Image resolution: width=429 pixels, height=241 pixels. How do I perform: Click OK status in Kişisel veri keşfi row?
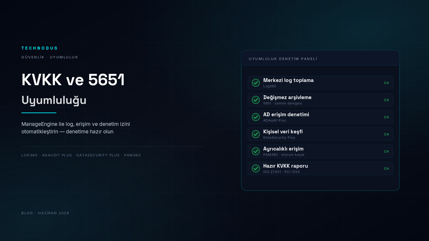386,134
